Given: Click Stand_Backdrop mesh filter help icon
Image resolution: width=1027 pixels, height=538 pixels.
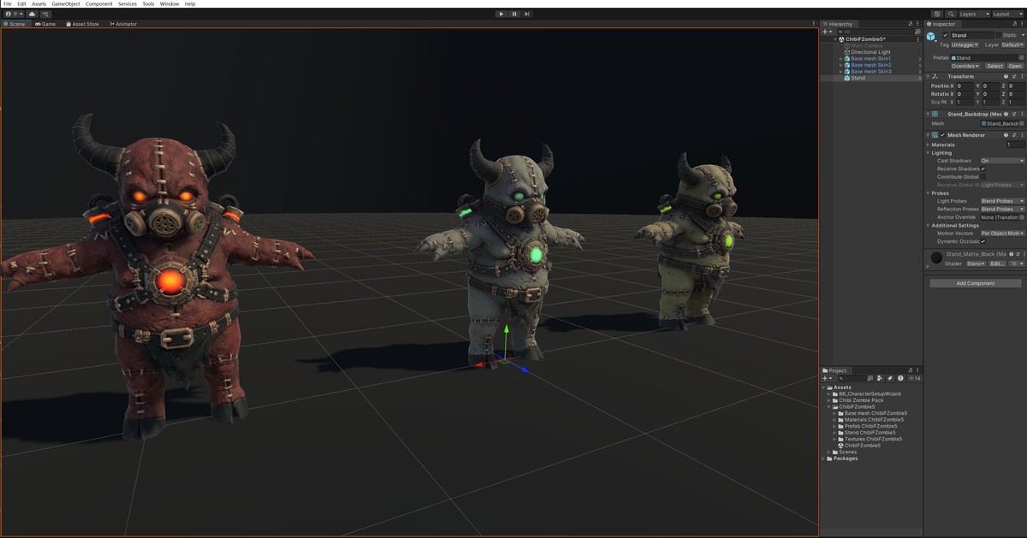Looking at the screenshot, I should (x=1006, y=114).
